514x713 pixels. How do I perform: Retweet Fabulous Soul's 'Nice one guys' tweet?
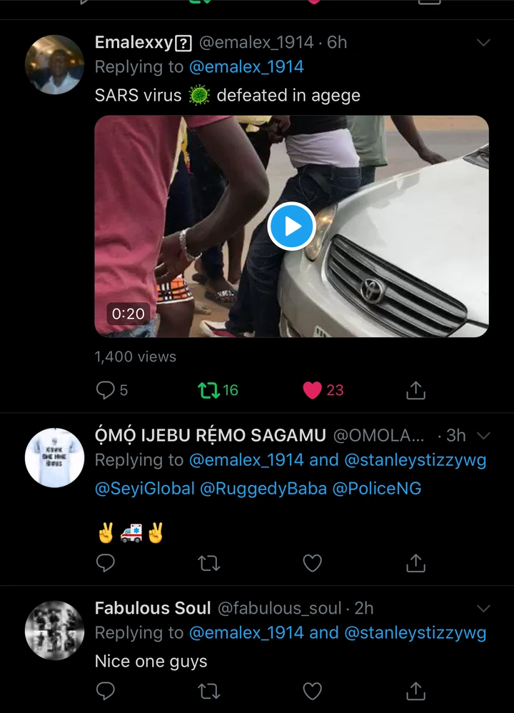tap(209, 692)
